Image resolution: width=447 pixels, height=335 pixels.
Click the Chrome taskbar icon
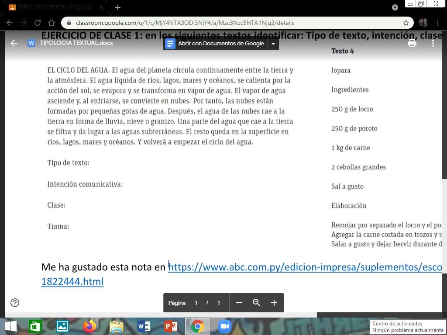198,326
